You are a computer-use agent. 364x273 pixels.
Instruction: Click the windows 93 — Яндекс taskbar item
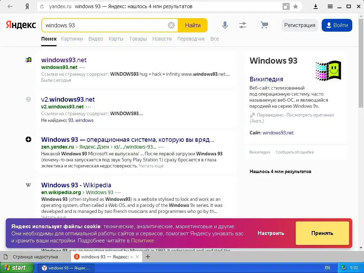(66, 268)
